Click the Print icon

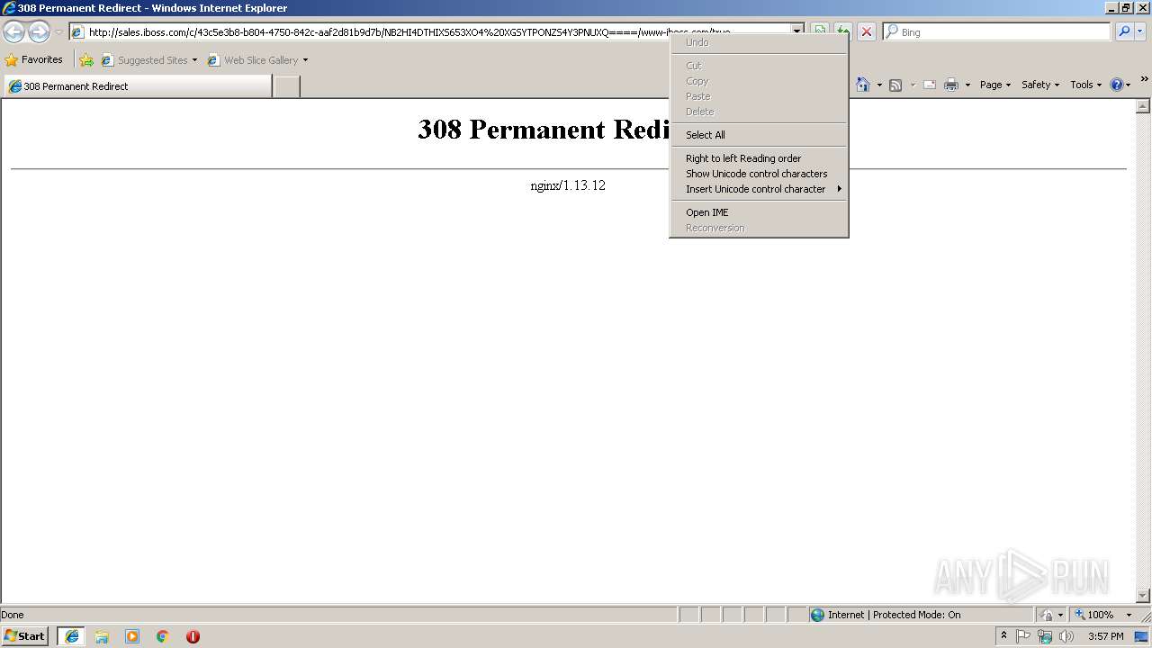click(x=951, y=85)
